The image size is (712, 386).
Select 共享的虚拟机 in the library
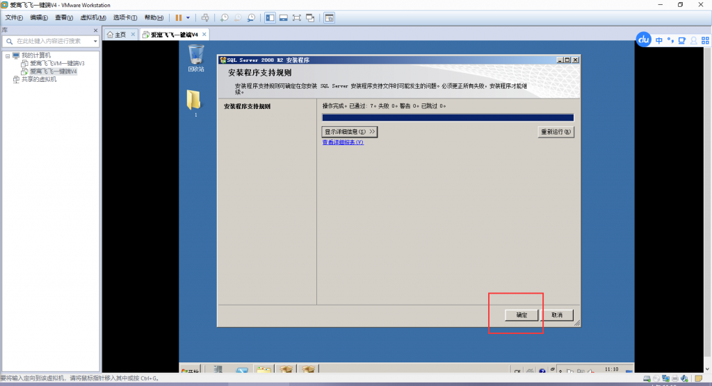click(39, 79)
